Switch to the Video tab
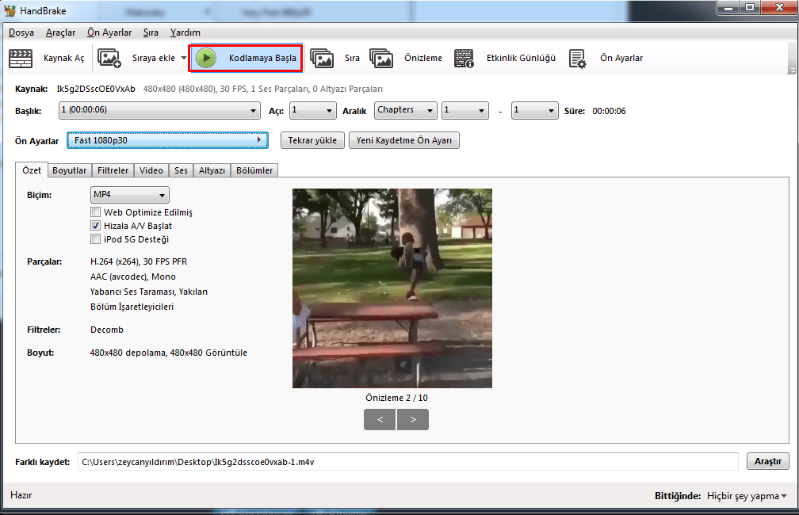This screenshot has width=799, height=515. (151, 170)
